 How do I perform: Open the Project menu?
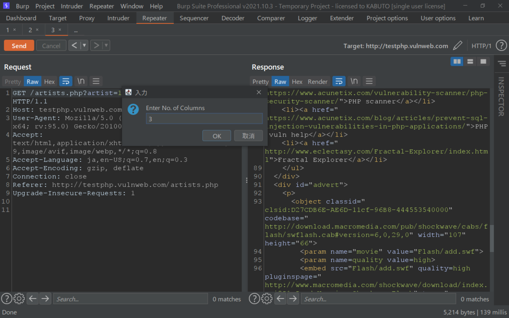45,6
